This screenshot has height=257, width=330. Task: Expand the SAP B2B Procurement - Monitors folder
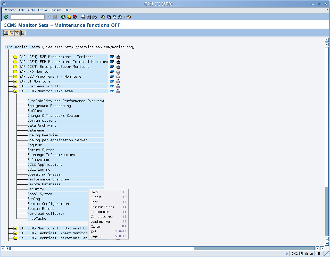click(x=15, y=76)
